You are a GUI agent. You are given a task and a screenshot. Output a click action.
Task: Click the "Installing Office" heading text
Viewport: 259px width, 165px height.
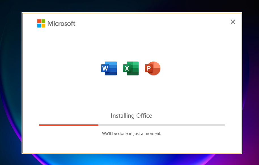pos(131,116)
